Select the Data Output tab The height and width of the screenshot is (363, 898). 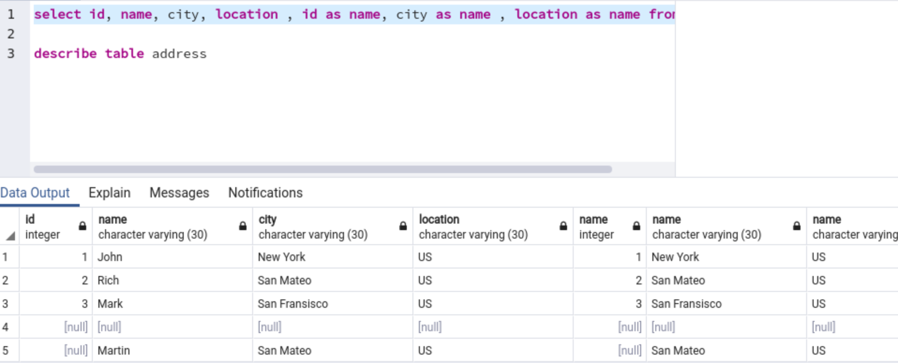(35, 193)
